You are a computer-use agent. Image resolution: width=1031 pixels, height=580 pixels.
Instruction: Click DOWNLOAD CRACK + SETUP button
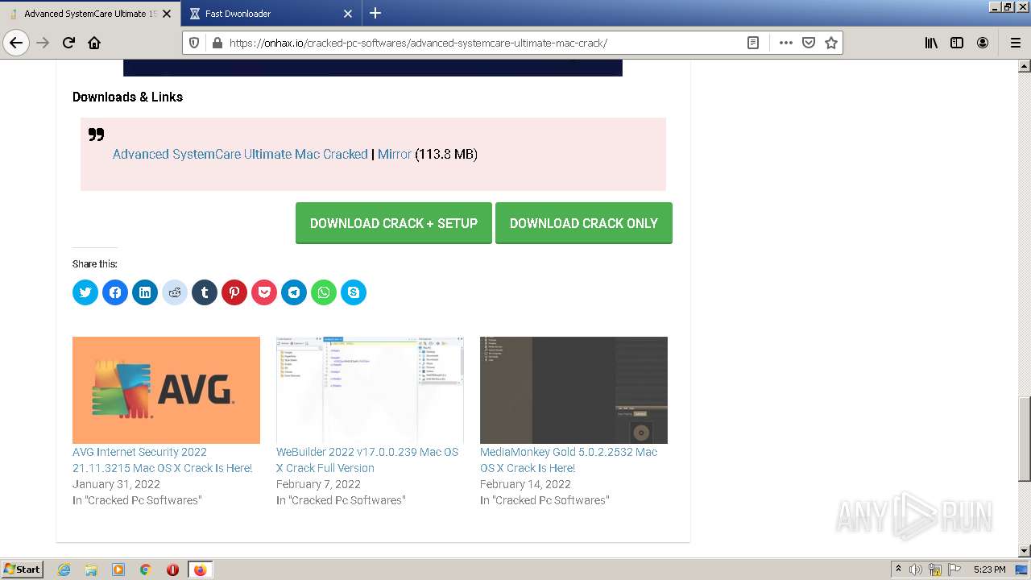pos(394,223)
